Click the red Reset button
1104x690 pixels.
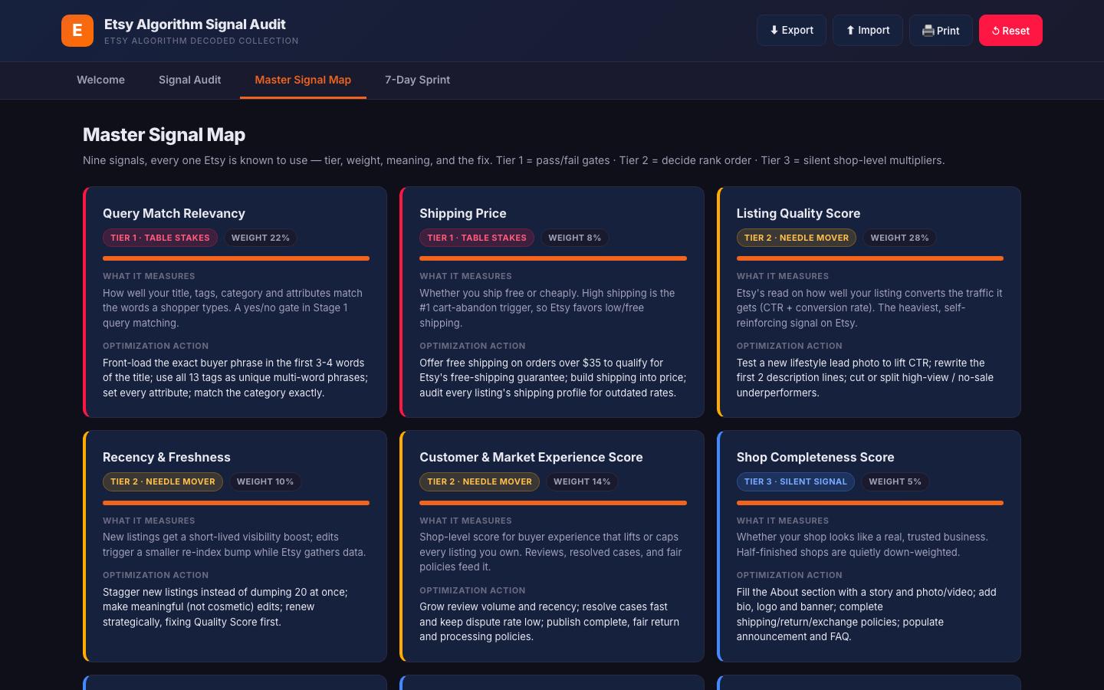pyautogui.click(x=1010, y=31)
